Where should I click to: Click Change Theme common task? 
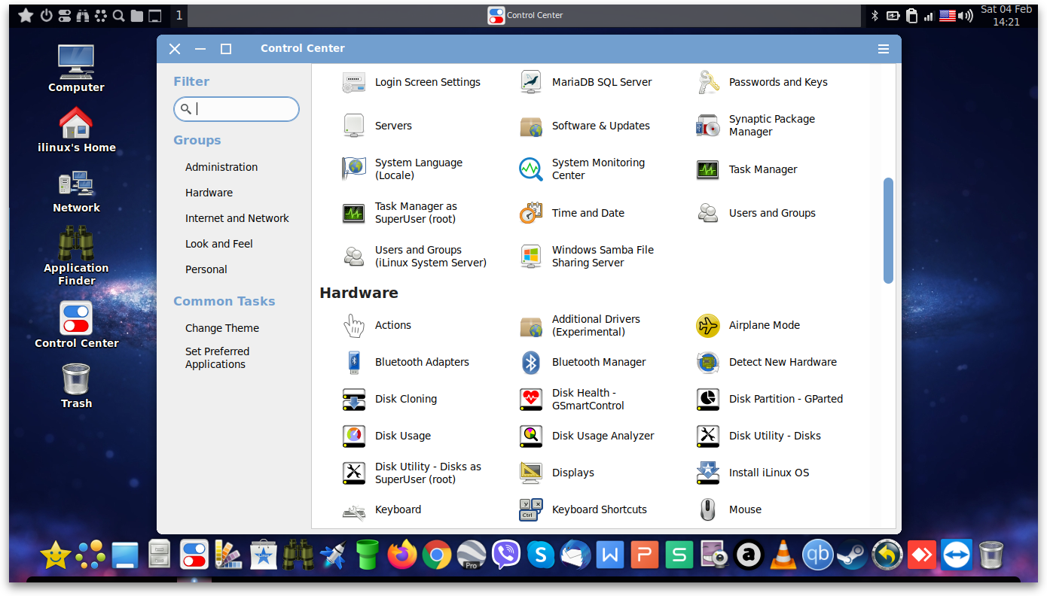tap(222, 328)
